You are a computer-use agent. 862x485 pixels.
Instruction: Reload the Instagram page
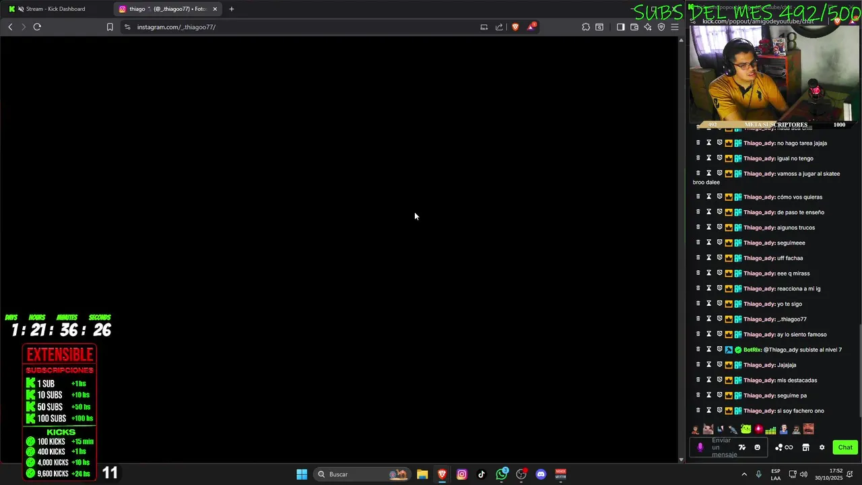point(37,27)
